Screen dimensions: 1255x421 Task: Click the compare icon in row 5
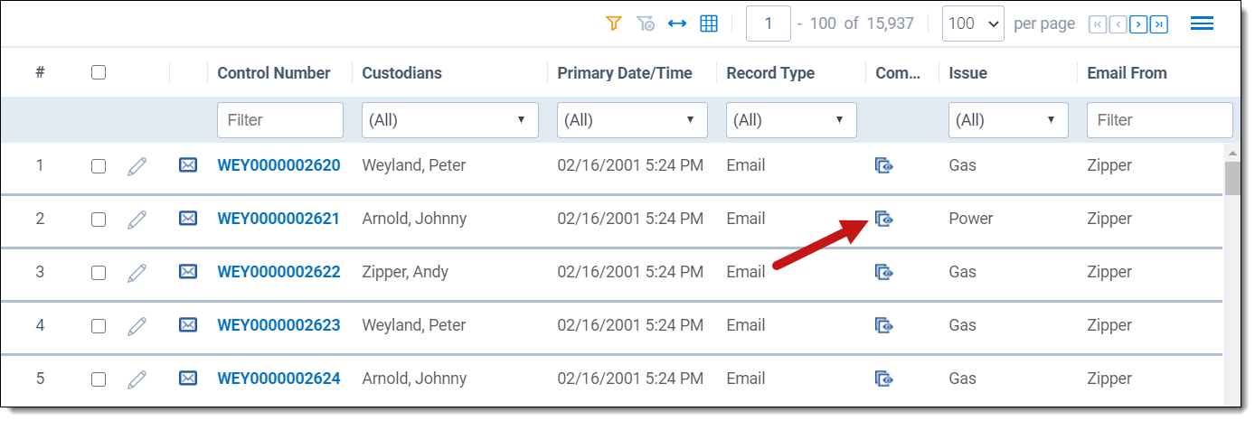(x=884, y=379)
